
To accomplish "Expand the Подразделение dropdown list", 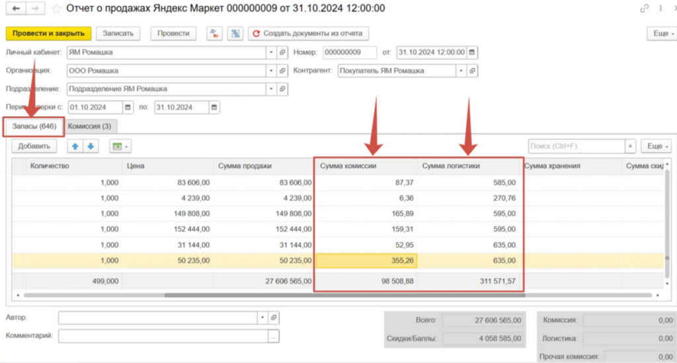I will [x=271, y=89].
